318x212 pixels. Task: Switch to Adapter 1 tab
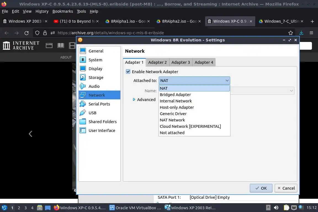[134, 62]
